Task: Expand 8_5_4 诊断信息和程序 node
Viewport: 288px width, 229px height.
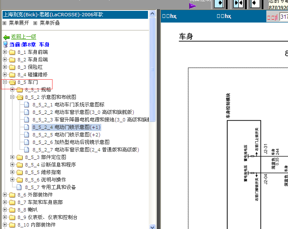Action: [x=13, y=165]
